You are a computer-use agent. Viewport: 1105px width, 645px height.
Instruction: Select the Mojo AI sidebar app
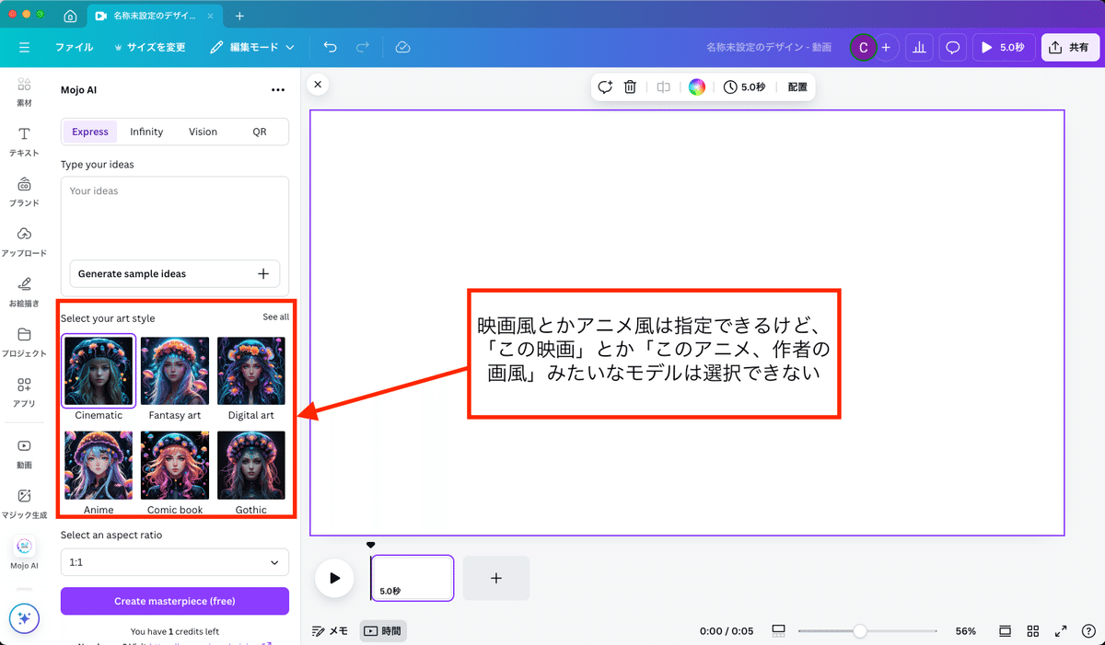(x=24, y=554)
